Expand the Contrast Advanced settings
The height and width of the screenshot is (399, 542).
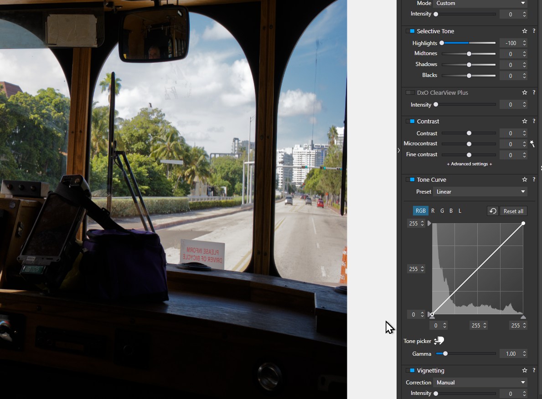coord(469,164)
